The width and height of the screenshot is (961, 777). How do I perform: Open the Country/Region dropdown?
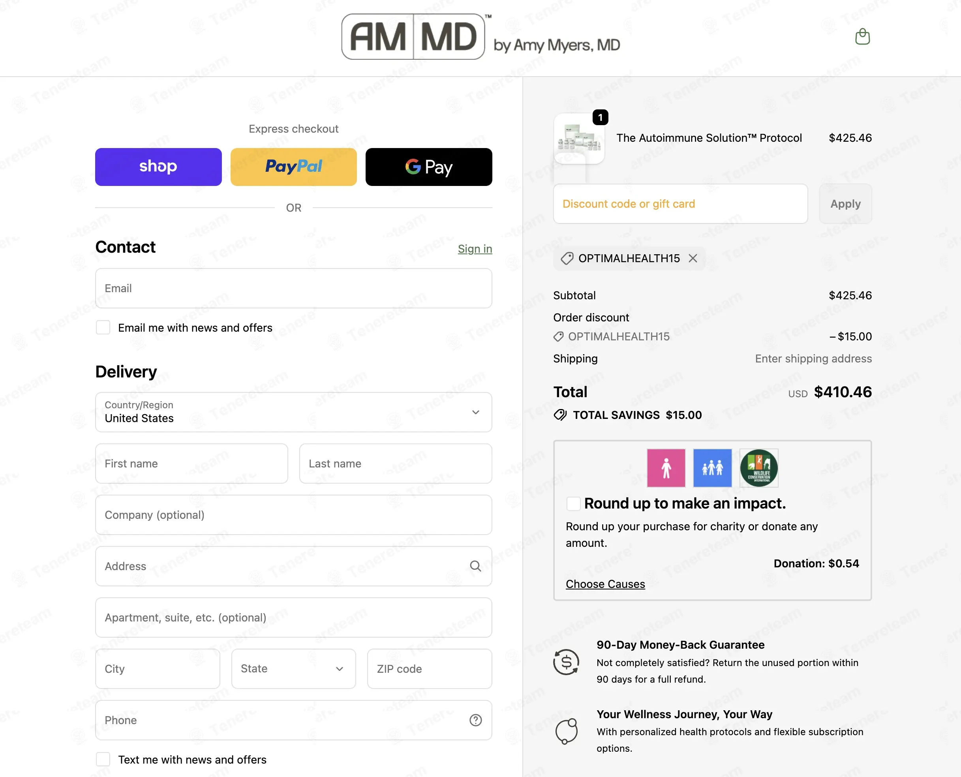(294, 412)
